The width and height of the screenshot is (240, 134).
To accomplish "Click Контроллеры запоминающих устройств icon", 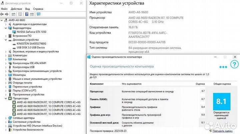I will (10, 71).
